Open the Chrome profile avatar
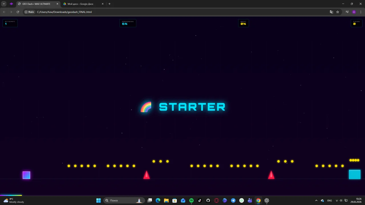This screenshot has height=205, width=365. (354, 12)
